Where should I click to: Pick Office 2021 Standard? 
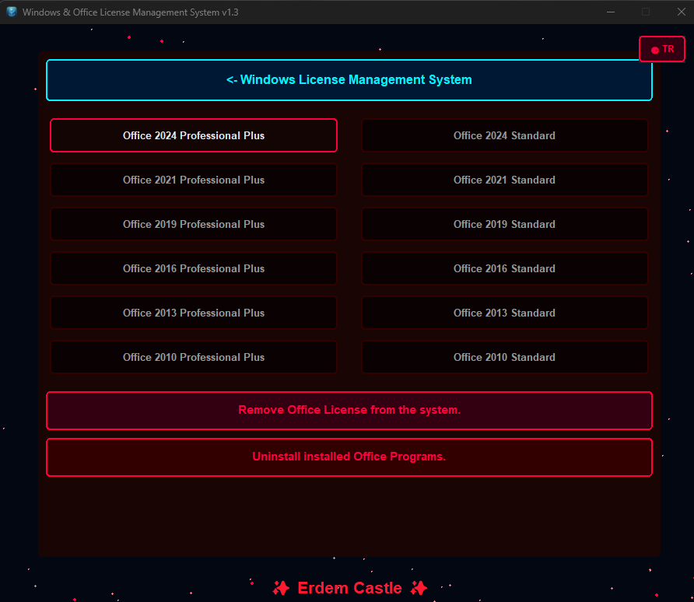tap(505, 180)
